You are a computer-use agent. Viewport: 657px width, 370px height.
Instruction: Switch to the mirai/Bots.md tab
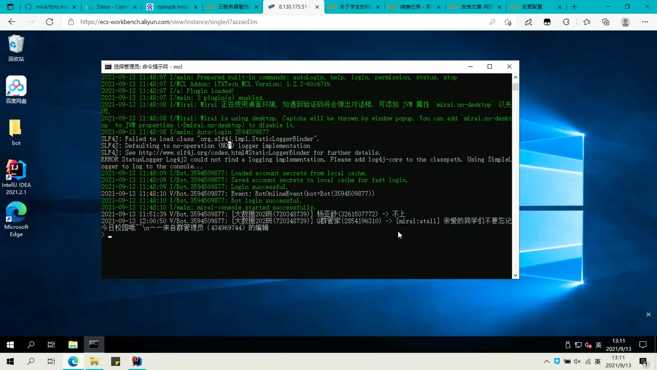pyautogui.click(x=50, y=7)
